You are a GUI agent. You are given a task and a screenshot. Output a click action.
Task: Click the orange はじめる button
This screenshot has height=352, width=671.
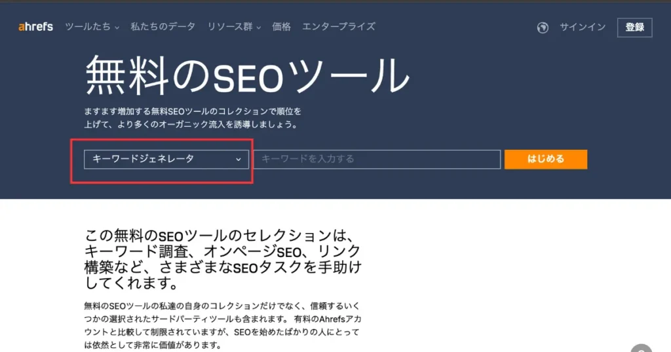pos(546,160)
